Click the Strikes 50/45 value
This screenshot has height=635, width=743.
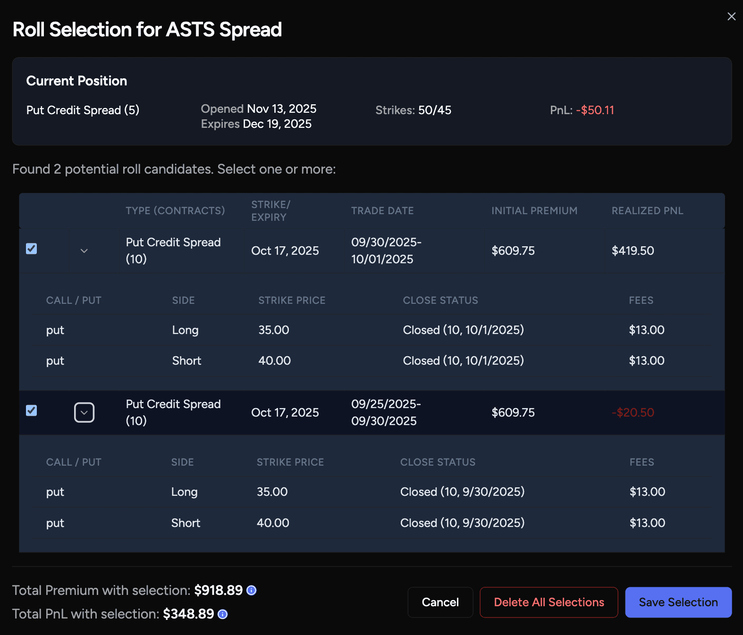434,110
